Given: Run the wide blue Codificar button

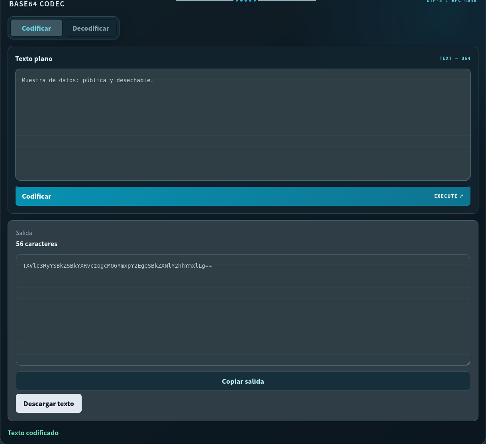Looking at the screenshot, I should [243, 196].
